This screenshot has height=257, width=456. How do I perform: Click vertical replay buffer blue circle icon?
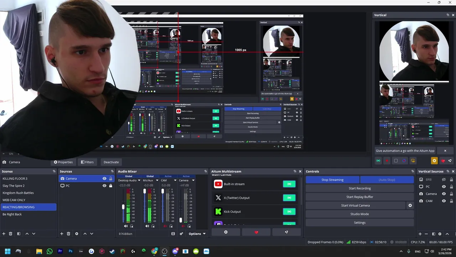click(404, 161)
